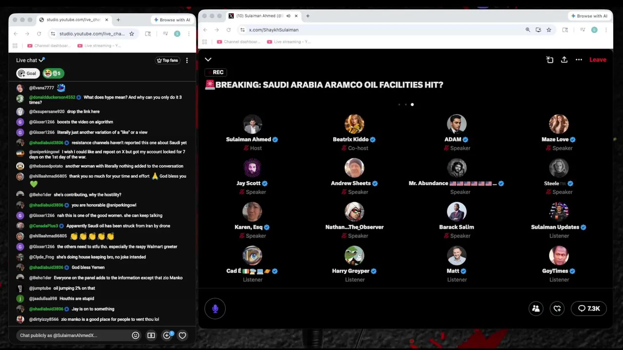Open Andrew Sheets speaker avatar
The width and height of the screenshot is (623, 350).
pyautogui.click(x=354, y=168)
